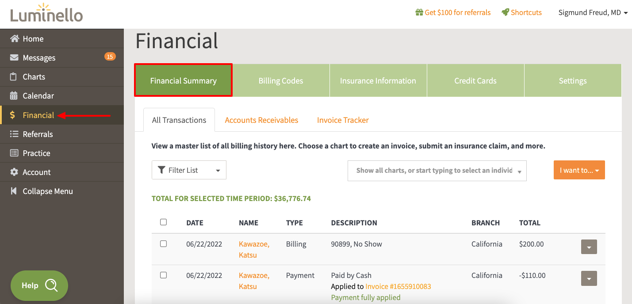
Task: Click the TYPE column header
Action: click(295, 223)
